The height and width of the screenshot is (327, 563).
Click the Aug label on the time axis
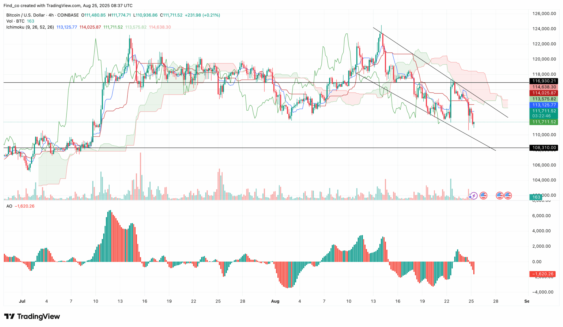pyautogui.click(x=275, y=301)
